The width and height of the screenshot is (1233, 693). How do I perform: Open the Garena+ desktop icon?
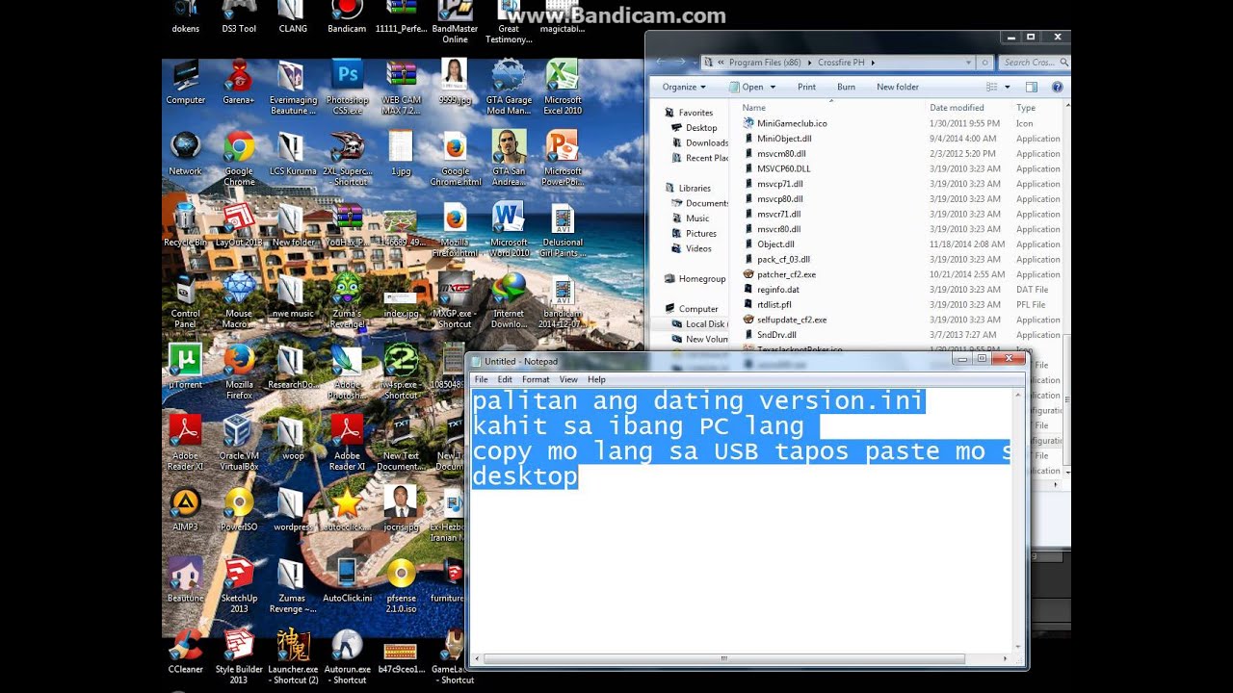(x=239, y=82)
